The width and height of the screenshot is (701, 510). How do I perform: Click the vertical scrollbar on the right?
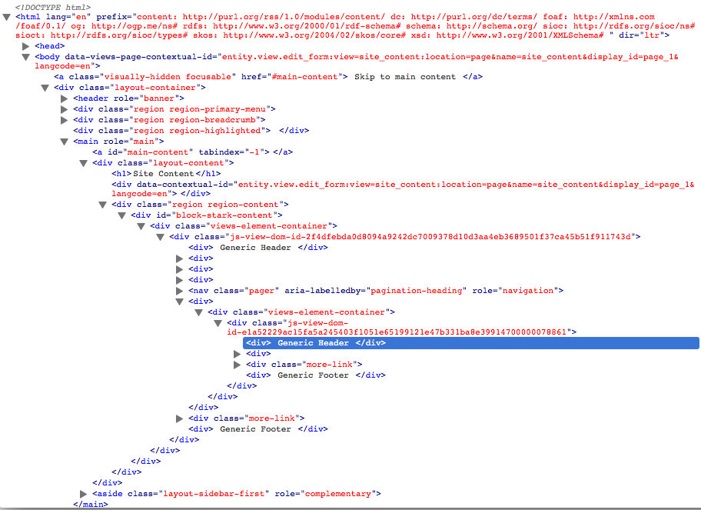click(x=696, y=254)
